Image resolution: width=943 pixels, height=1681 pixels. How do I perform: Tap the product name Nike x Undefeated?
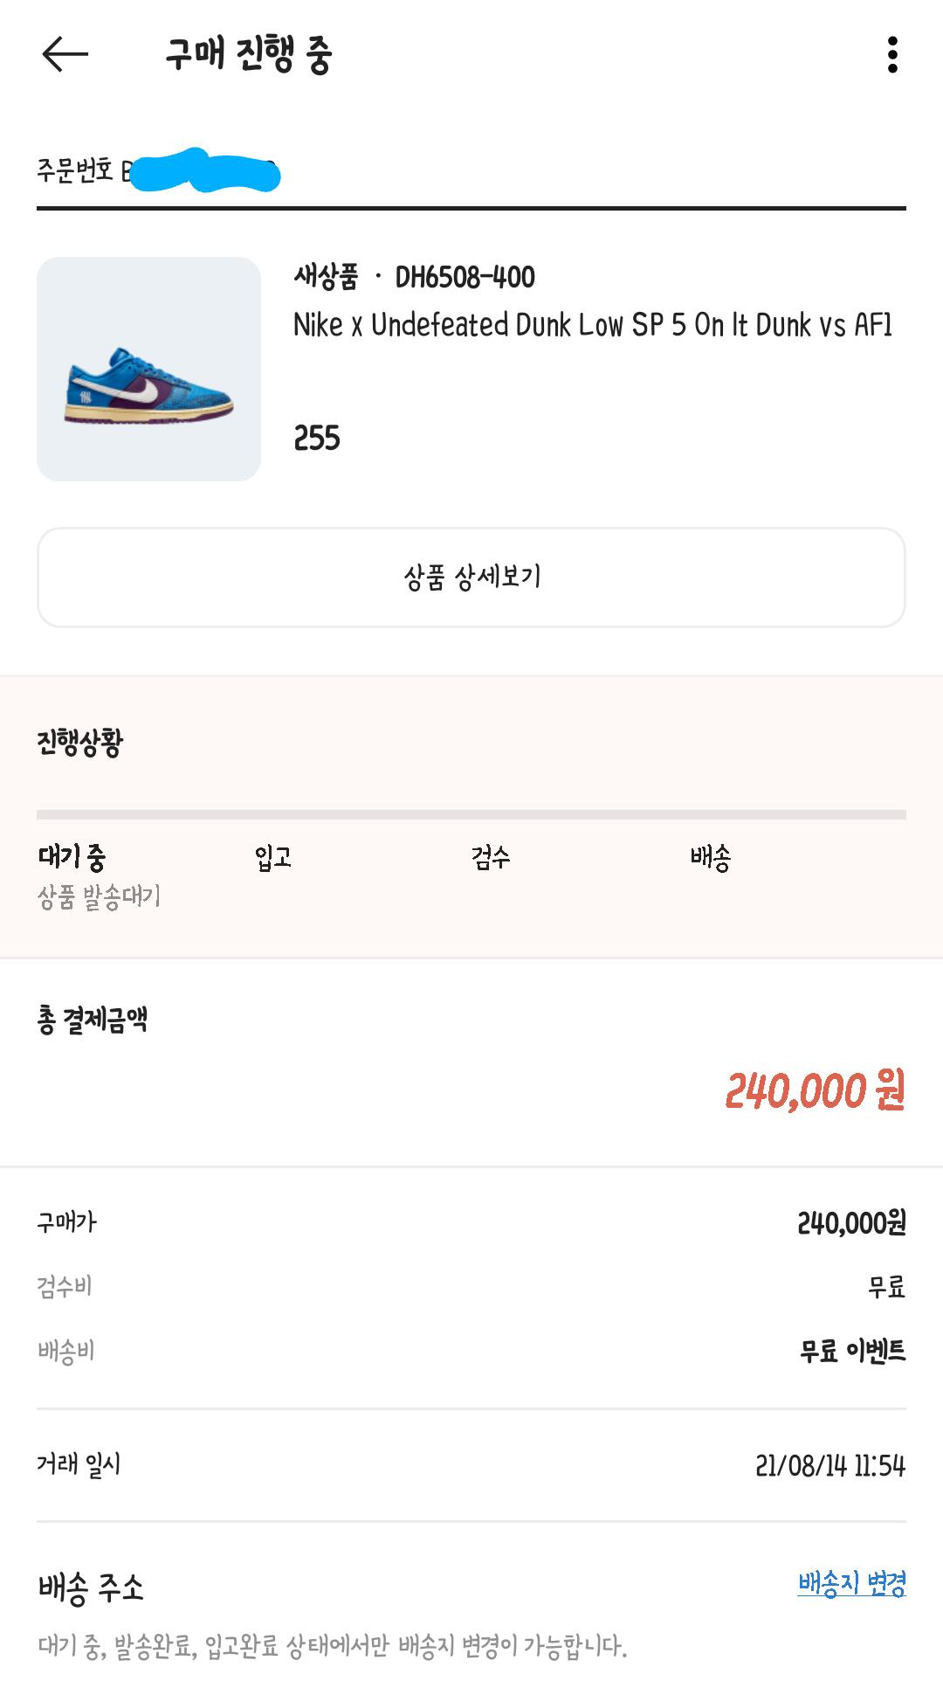592,325
